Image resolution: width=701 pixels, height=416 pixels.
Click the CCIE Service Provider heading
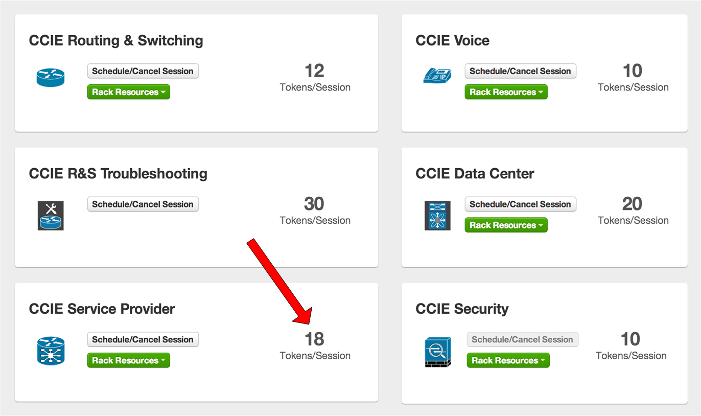click(x=102, y=309)
